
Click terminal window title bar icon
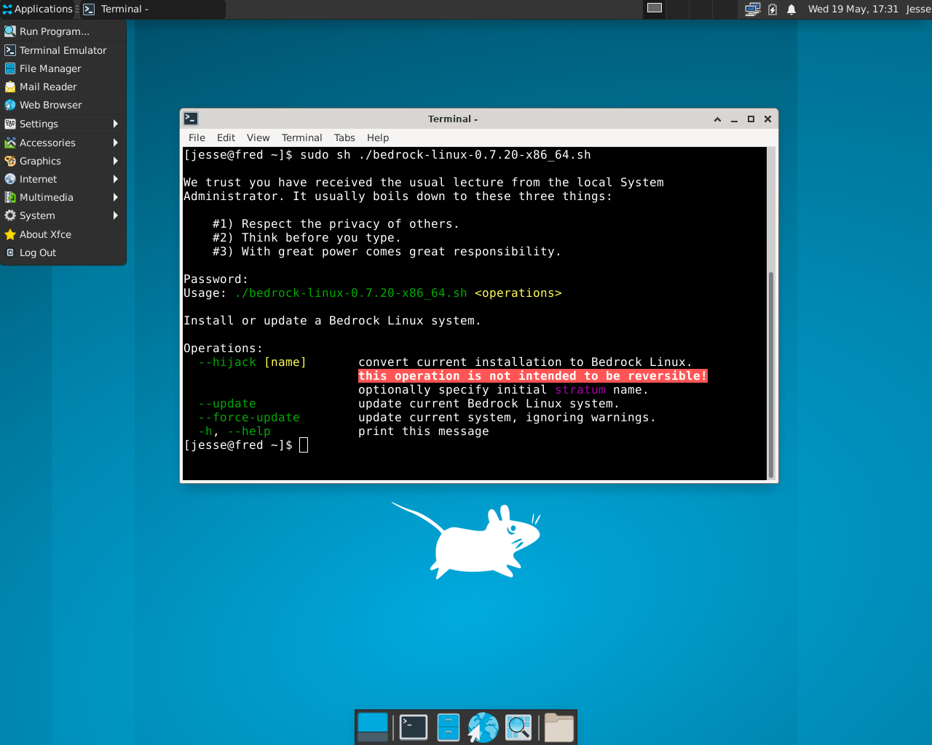coord(191,119)
